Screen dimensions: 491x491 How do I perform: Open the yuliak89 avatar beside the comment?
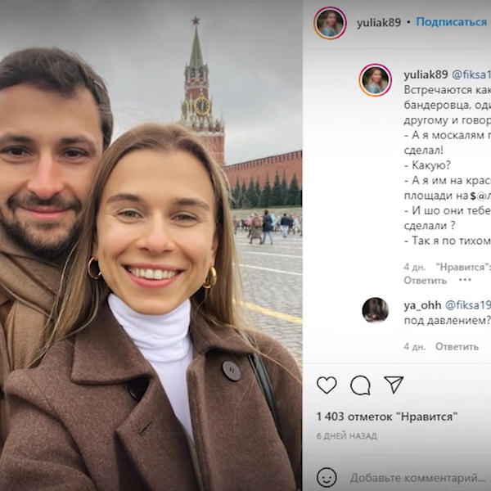[375, 80]
